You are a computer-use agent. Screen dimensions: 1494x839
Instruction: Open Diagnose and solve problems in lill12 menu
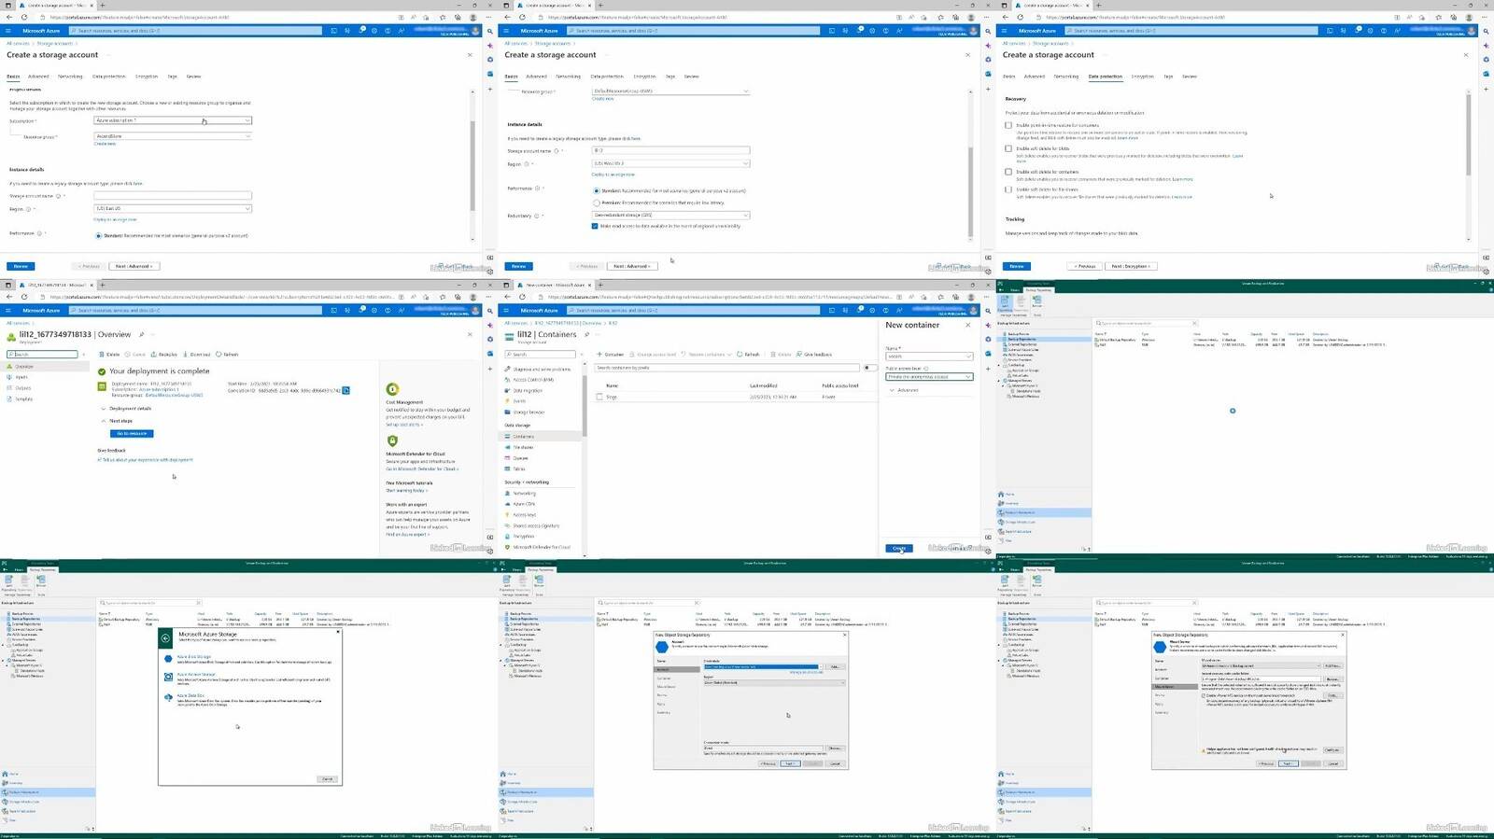click(x=540, y=370)
